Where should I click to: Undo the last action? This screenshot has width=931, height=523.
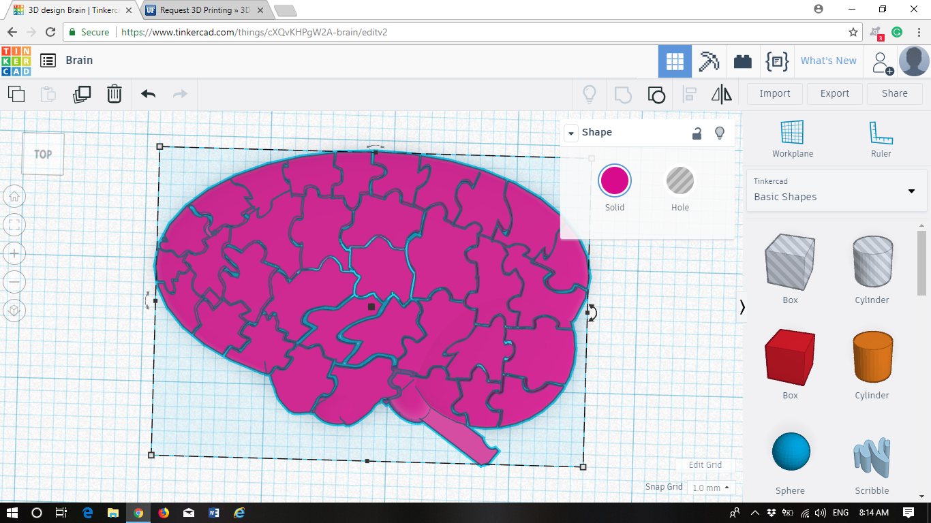point(149,94)
